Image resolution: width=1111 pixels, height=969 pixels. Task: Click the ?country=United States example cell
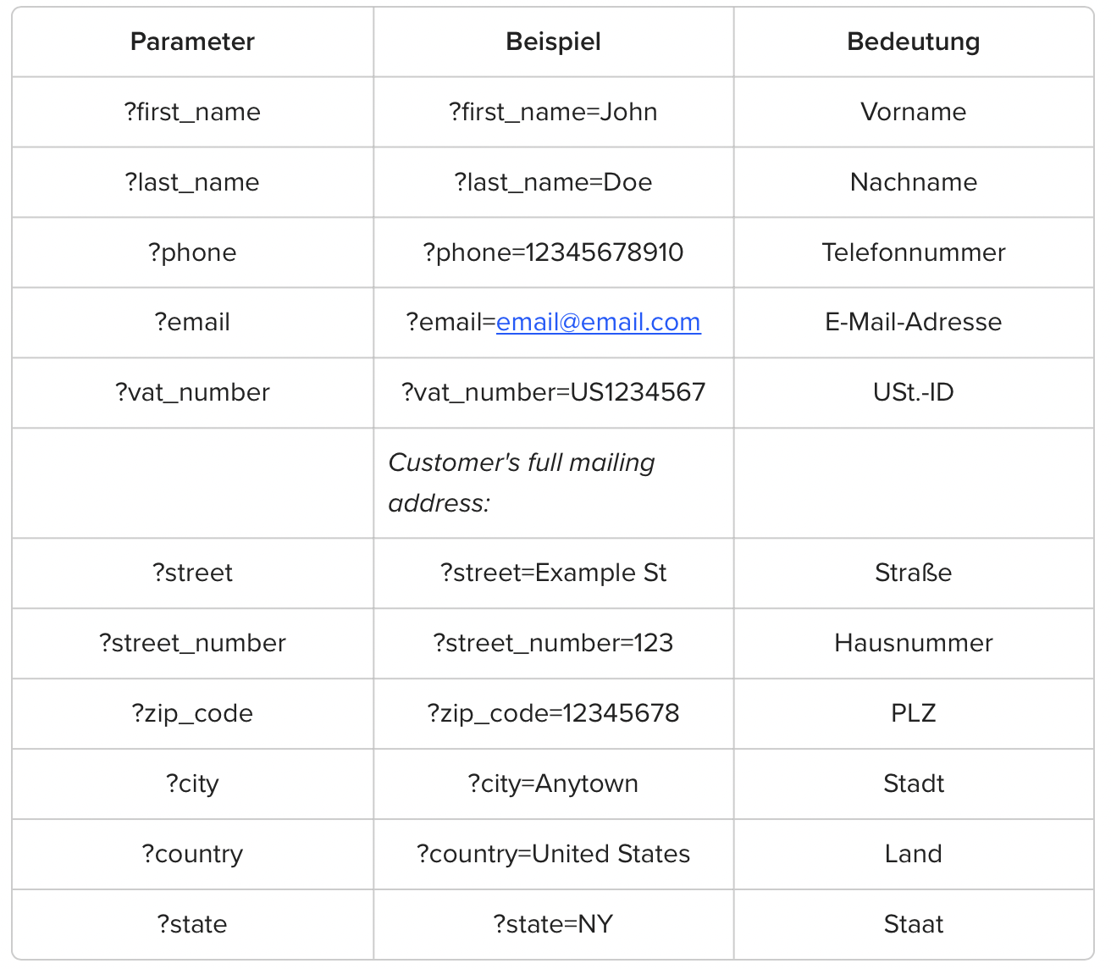(x=553, y=855)
